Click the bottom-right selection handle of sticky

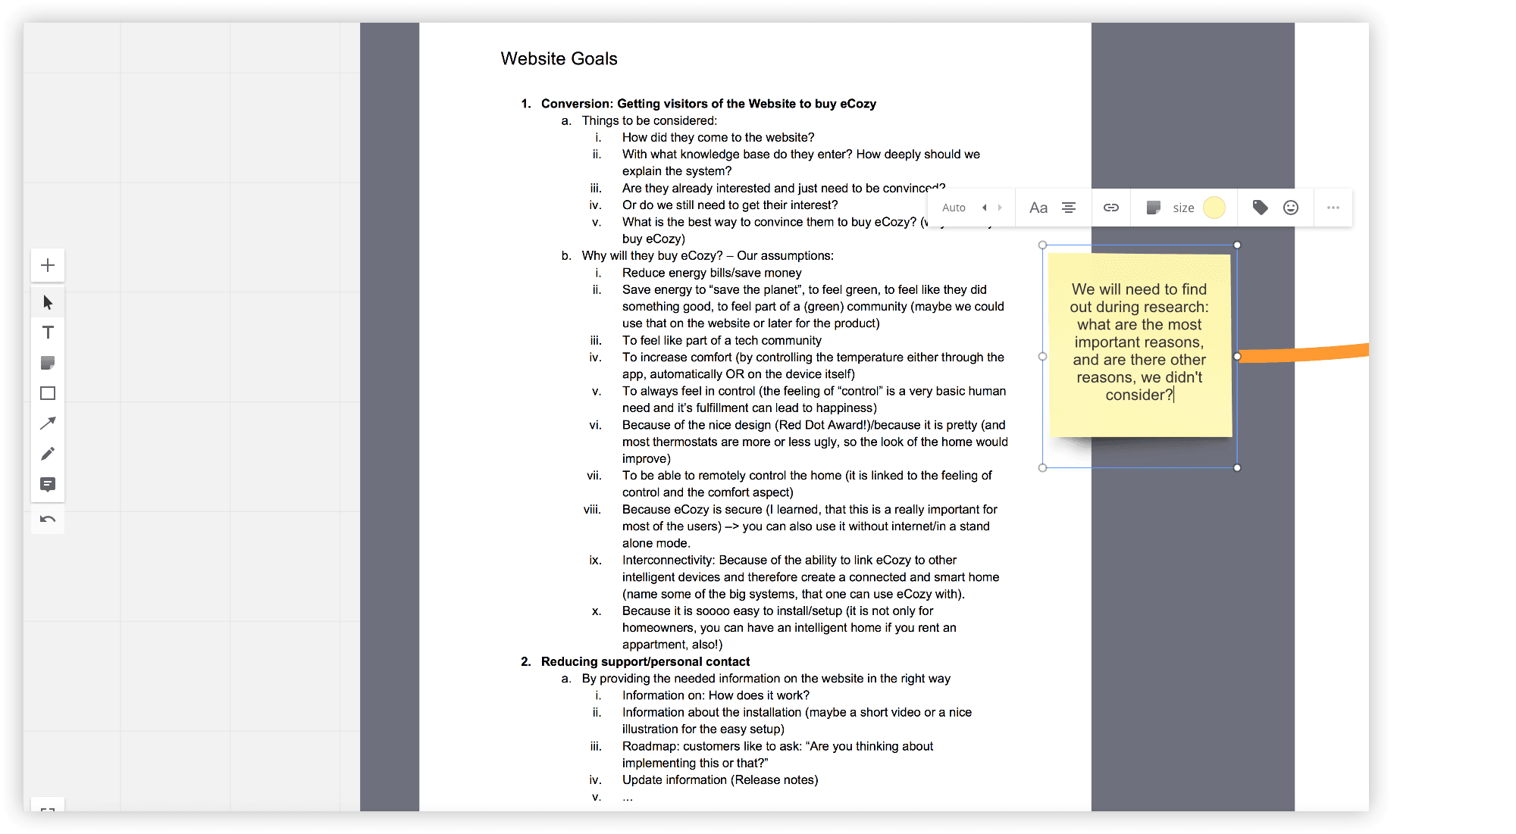click(1237, 467)
